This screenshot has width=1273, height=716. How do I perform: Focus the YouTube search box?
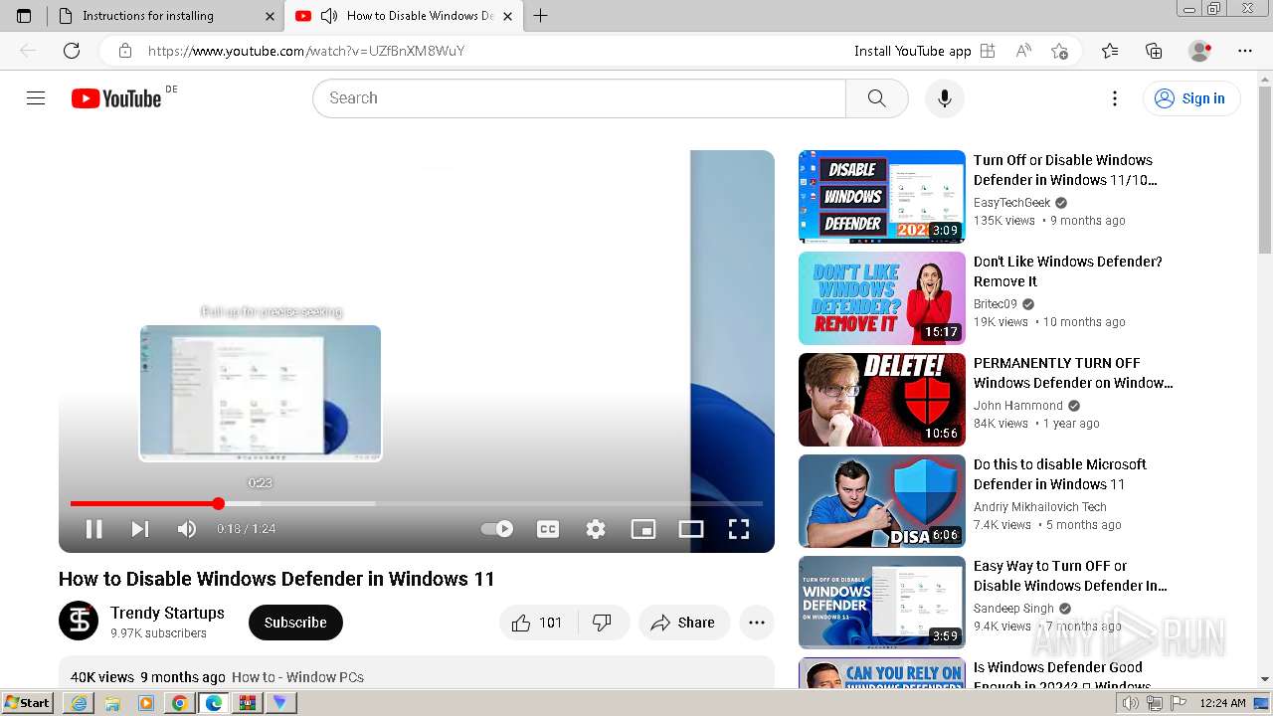[x=579, y=98]
